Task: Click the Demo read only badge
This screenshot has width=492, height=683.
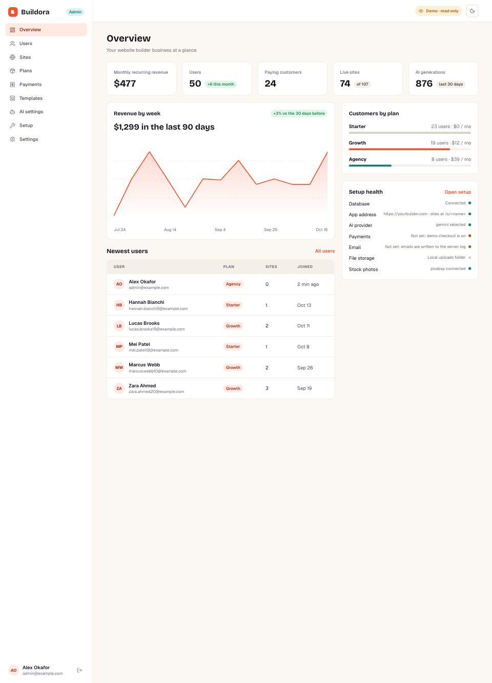Action: (x=438, y=11)
